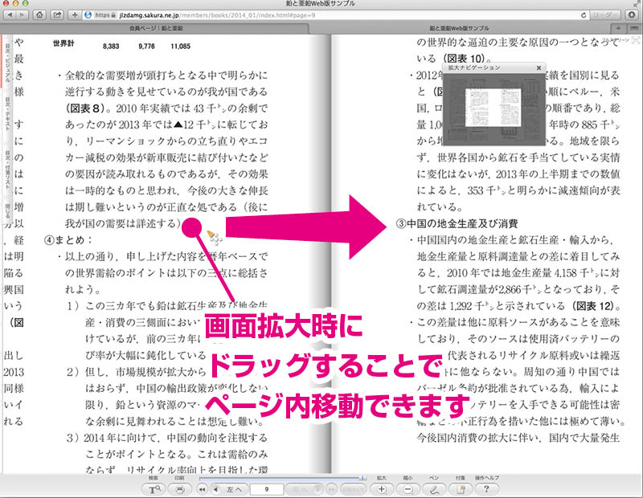Zoom in using the 拡大 plus icon
The width and height of the screenshot is (643, 498).
pos(381,488)
